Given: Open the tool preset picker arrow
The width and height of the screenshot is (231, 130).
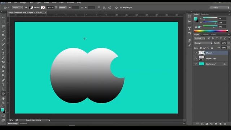Looking at the screenshot, I should 9,8.
